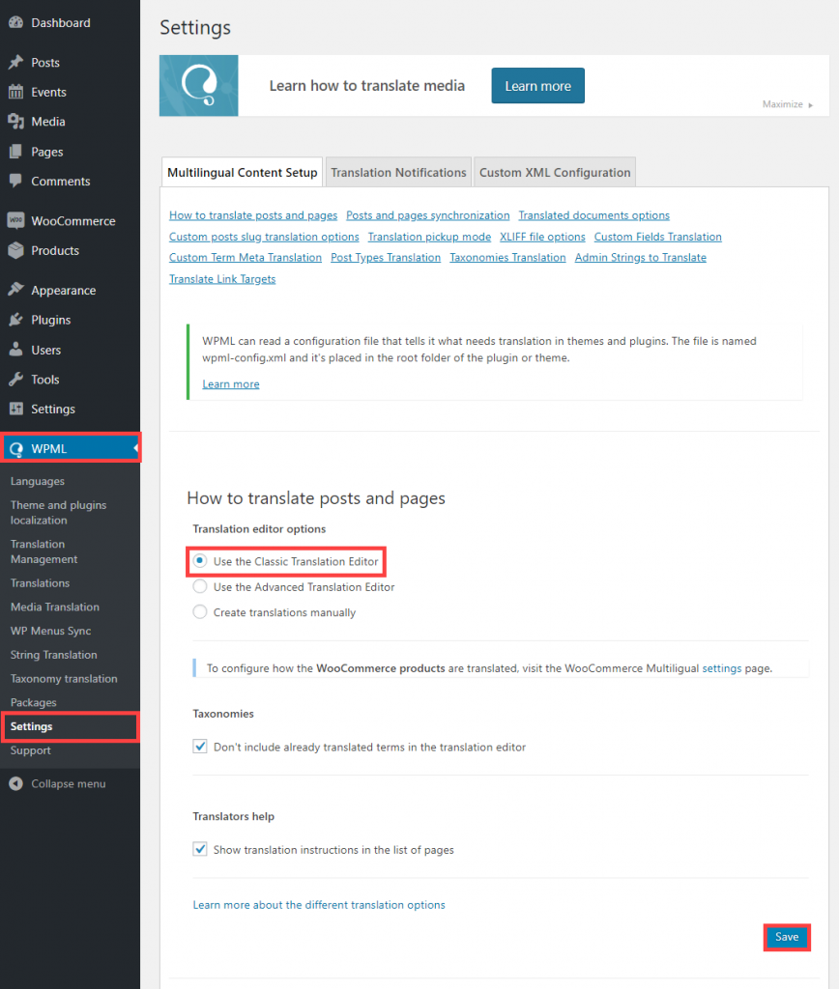839x989 pixels.
Task: Jump to Admin Strings to Translate
Action: (x=640, y=257)
